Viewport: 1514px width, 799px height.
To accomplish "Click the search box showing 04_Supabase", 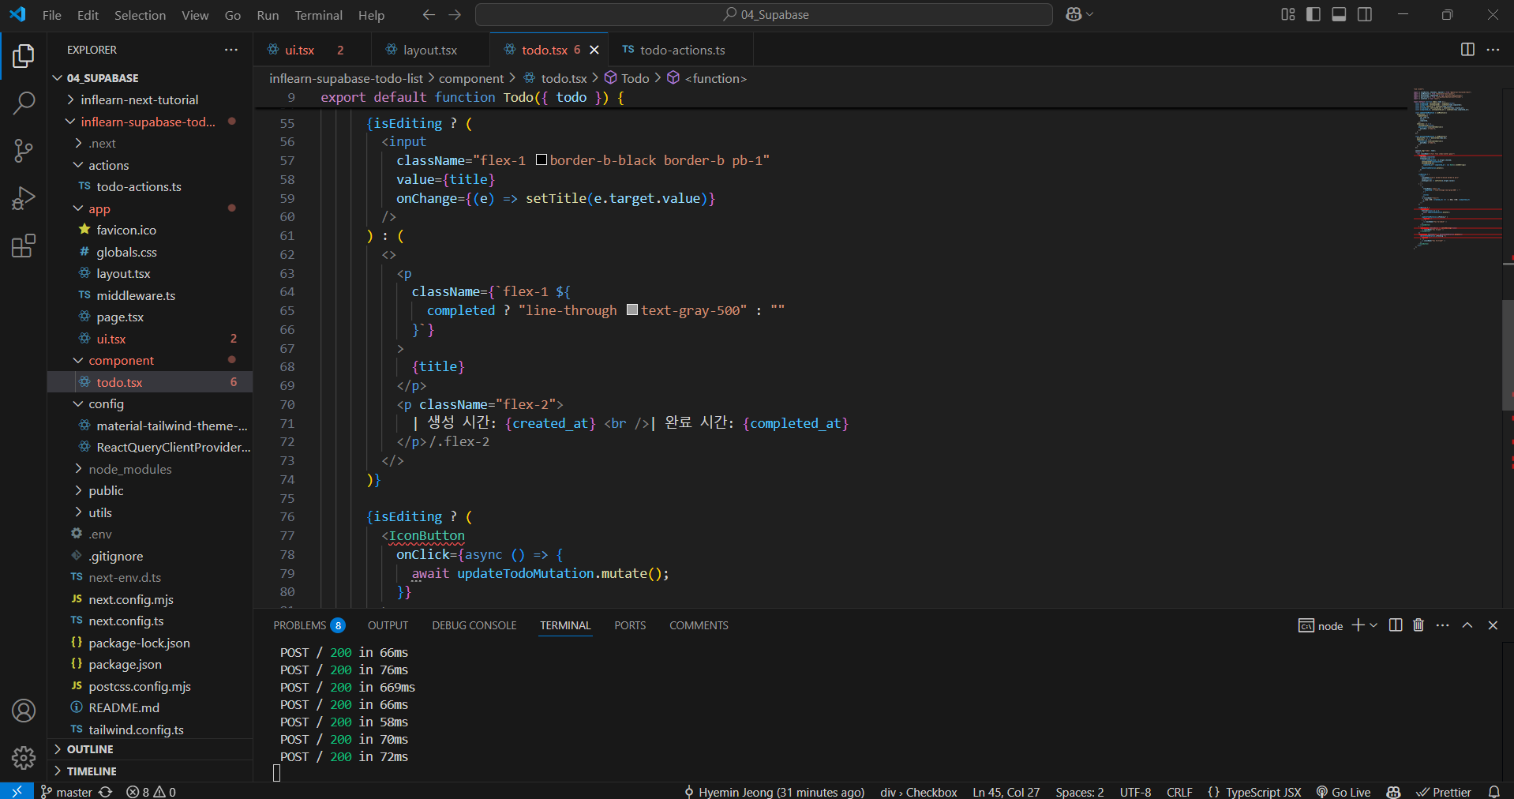I will coord(763,14).
